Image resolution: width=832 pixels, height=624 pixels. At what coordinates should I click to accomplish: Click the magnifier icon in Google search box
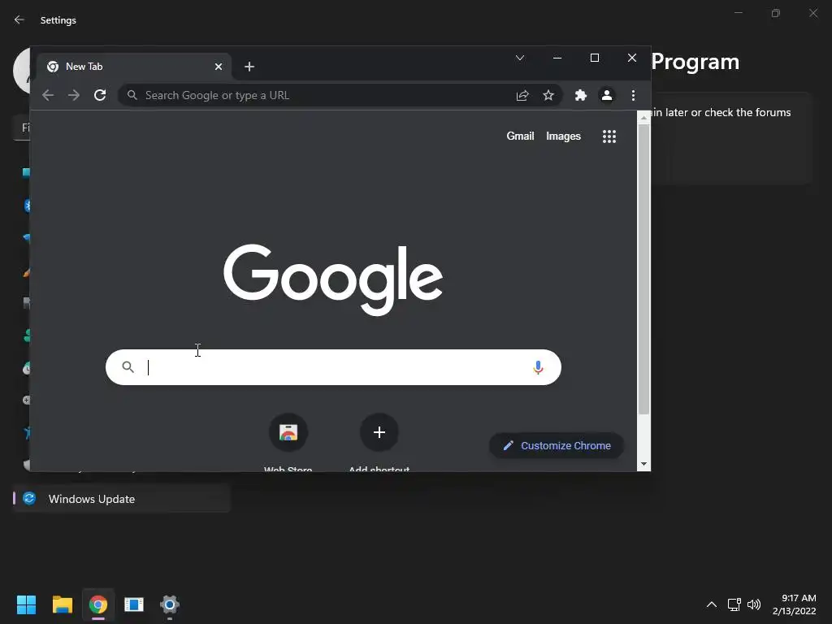click(128, 367)
